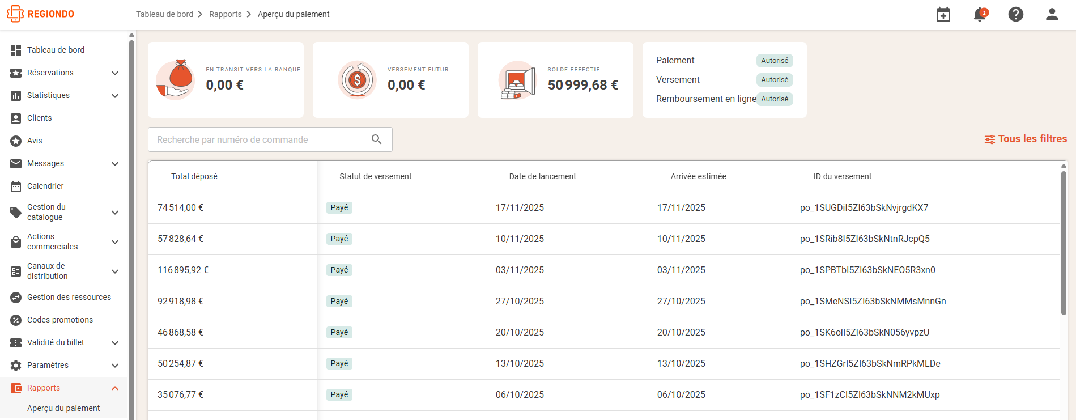The image size is (1076, 420).
Task: Open the user account profile icon
Action: pos(1052,14)
